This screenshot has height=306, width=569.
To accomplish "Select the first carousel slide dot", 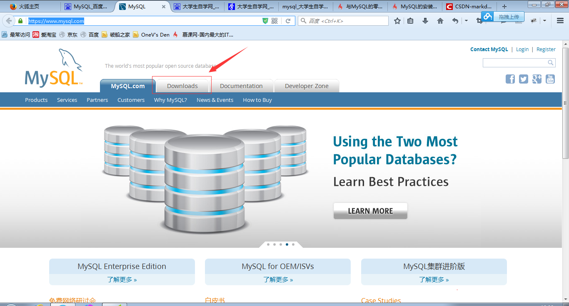I will pyautogui.click(x=268, y=244).
